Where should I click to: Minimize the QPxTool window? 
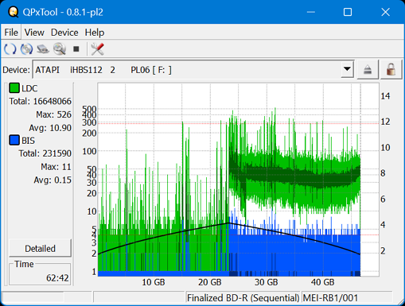click(311, 12)
